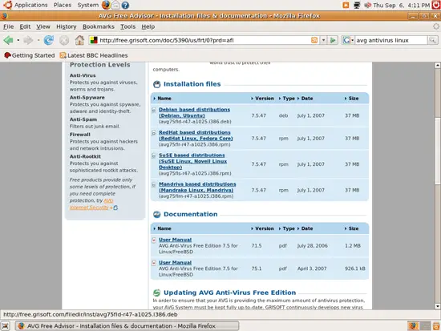The image size is (441, 331).
Task: Click Latest BBC Headlines bookmark
Action: click(x=94, y=55)
